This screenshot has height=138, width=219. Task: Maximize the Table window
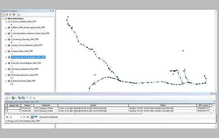211,94
